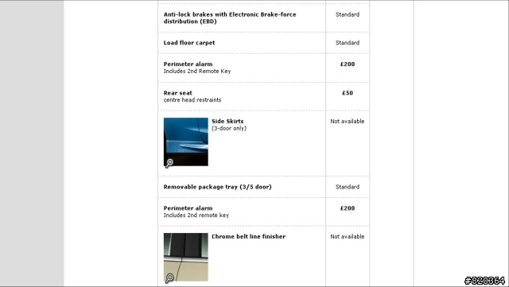Click Not available beside Chrome belt finisher
This screenshot has height=287, width=509.
348,236
